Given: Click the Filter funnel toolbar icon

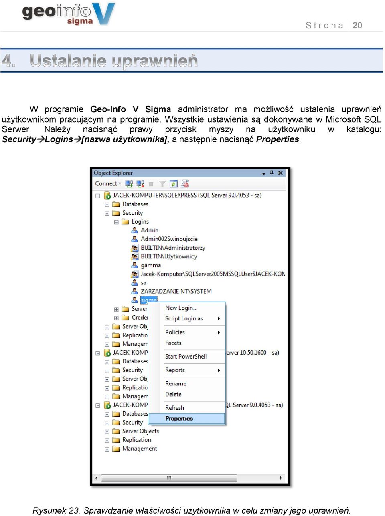Looking at the screenshot, I should [x=162, y=184].
